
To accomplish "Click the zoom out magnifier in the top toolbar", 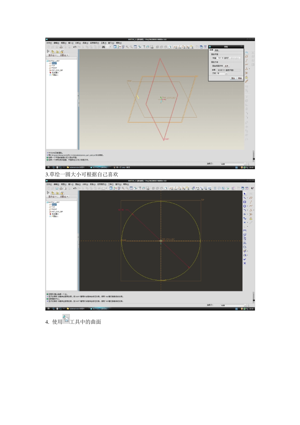I will pyautogui.click(x=131, y=47).
